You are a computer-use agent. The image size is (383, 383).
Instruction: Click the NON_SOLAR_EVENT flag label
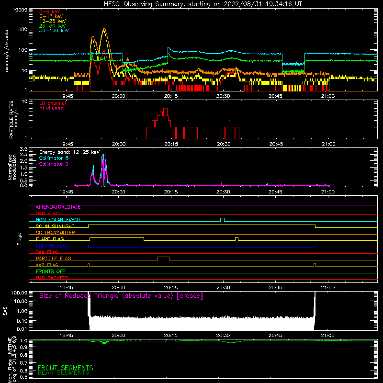(58, 220)
